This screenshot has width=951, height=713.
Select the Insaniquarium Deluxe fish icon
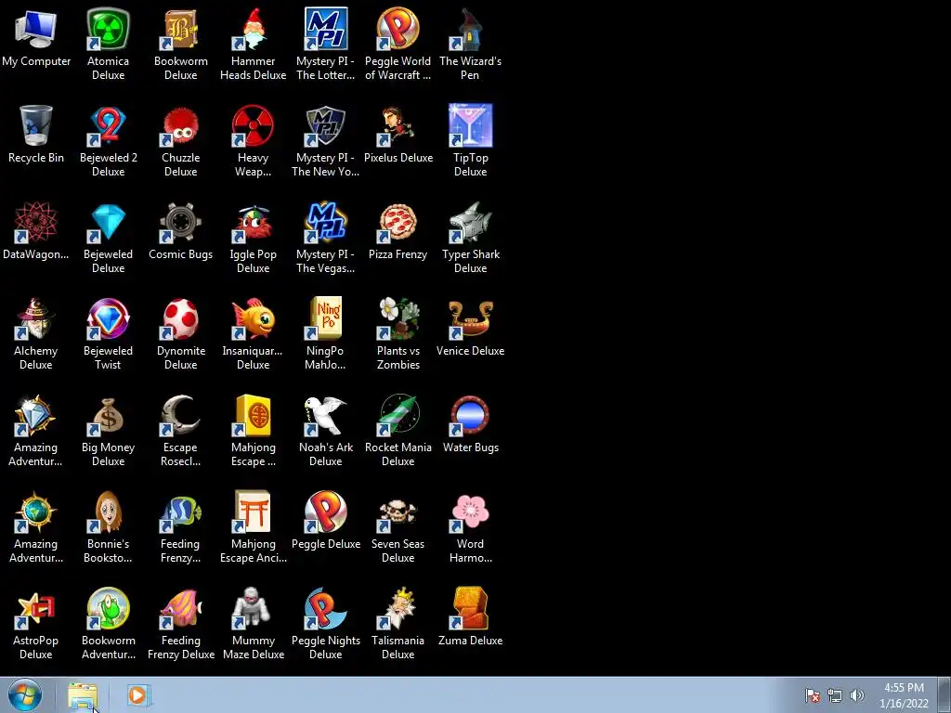[253, 318]
